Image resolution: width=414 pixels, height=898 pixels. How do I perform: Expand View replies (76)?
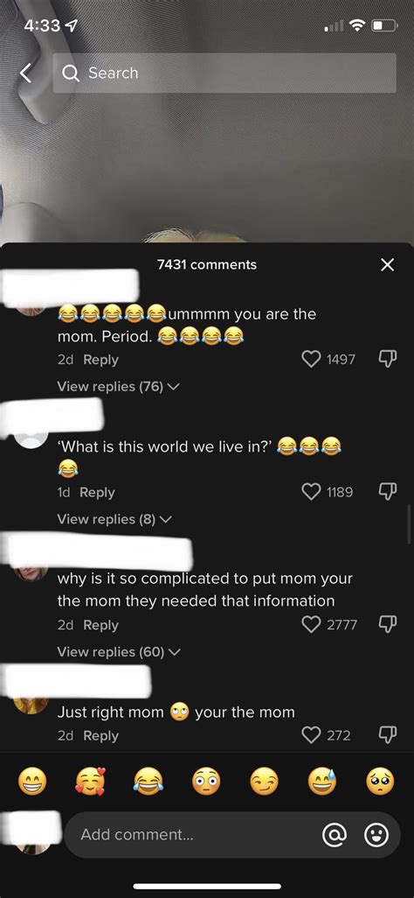point(119,387)
